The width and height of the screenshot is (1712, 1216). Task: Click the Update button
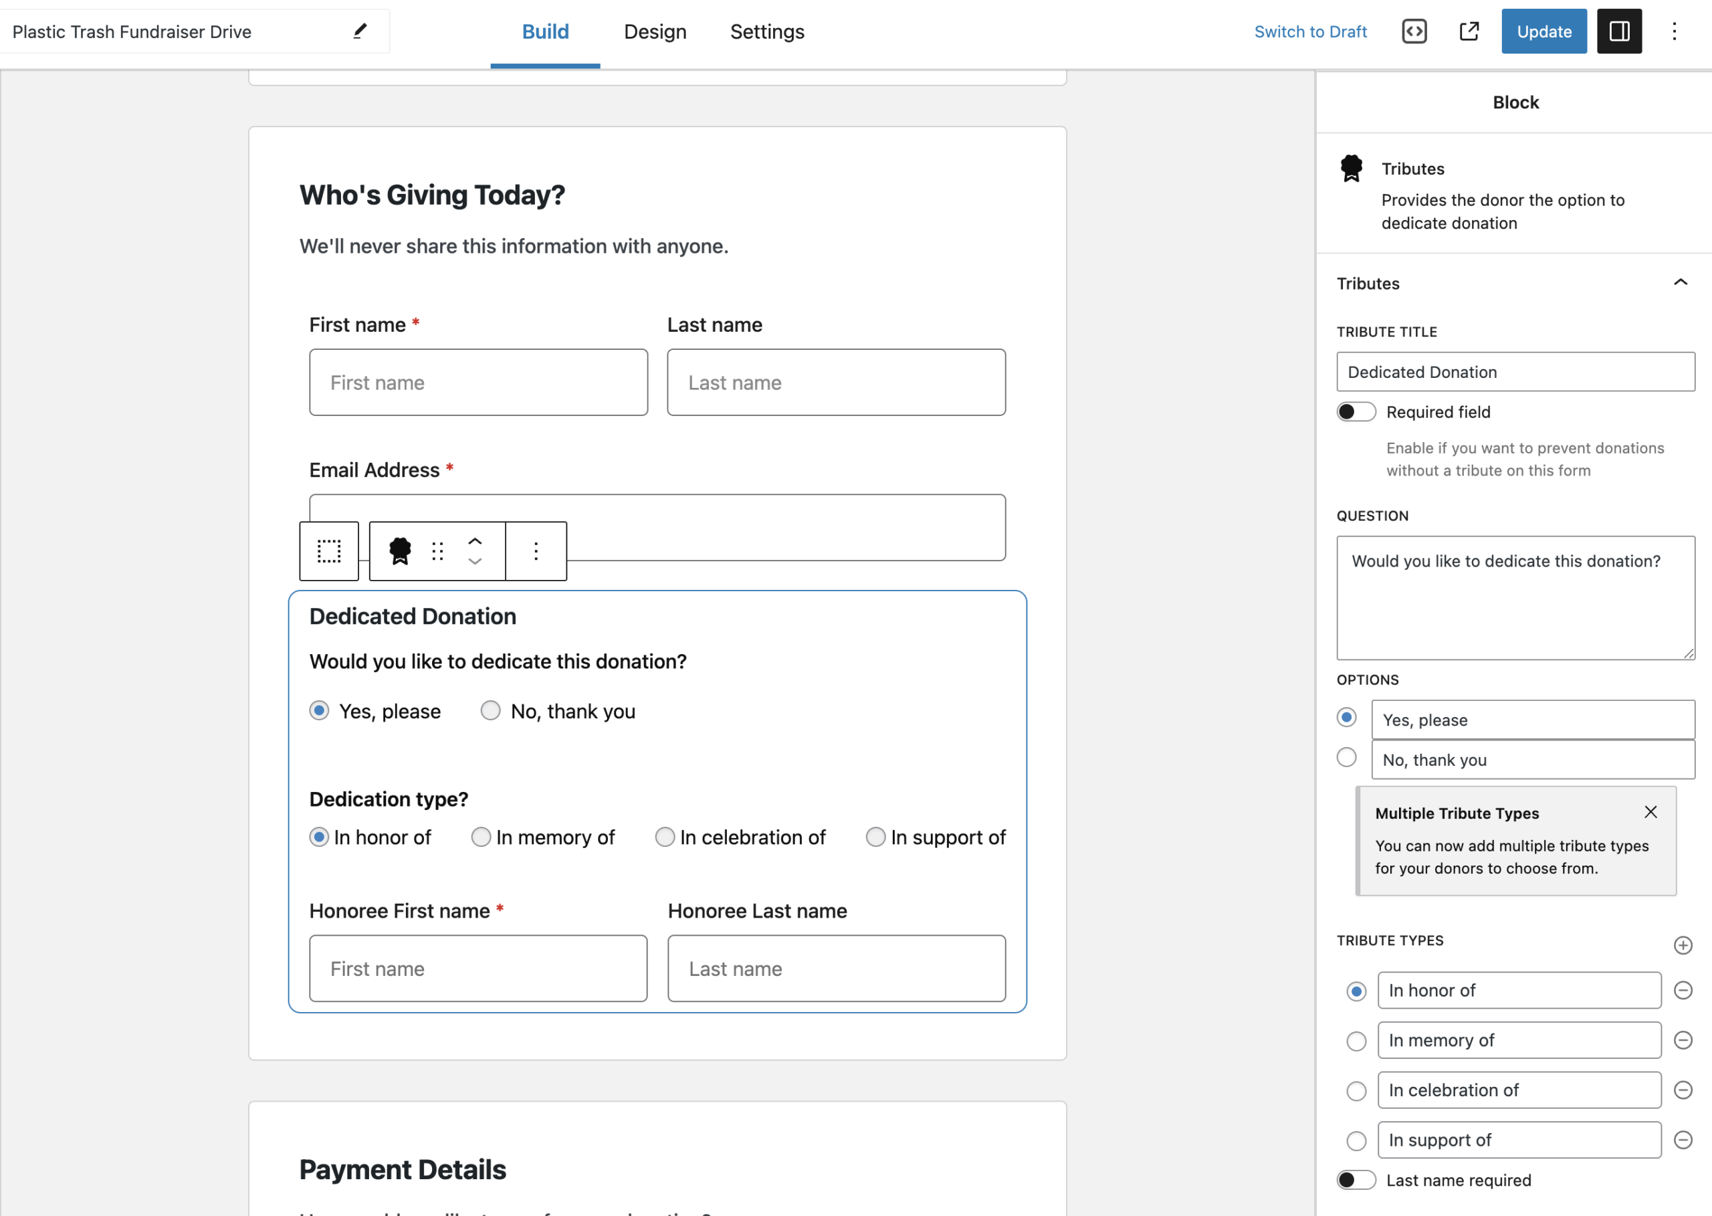(x=1543, y=31)
